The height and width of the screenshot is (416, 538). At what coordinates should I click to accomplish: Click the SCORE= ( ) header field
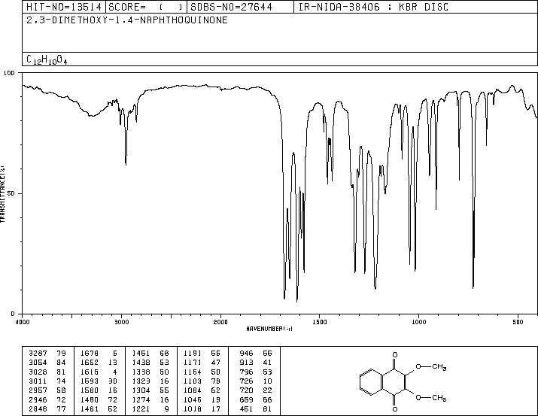[x=146, y=7]
